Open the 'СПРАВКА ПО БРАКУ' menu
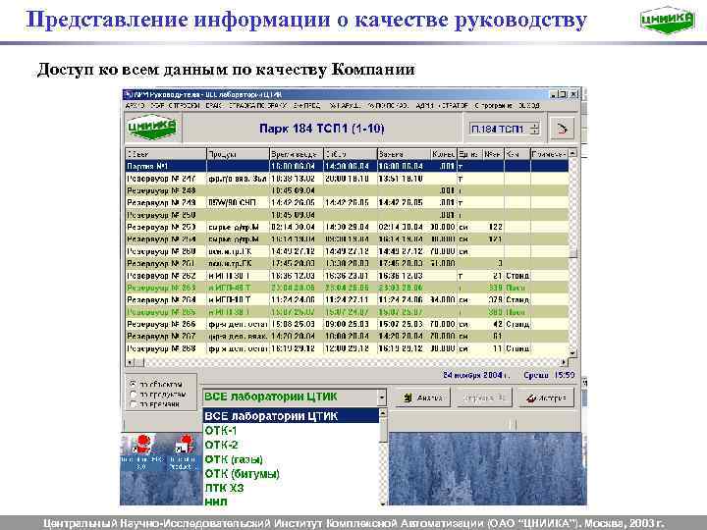The width and height of the screenshot is (707, 530). (257, 105)
